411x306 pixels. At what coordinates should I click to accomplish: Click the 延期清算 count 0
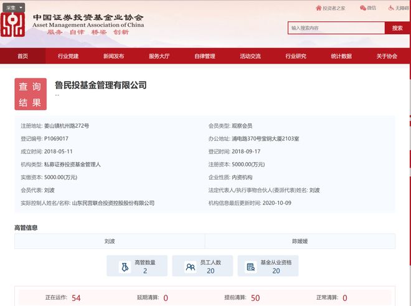click(x=166, y=298)
